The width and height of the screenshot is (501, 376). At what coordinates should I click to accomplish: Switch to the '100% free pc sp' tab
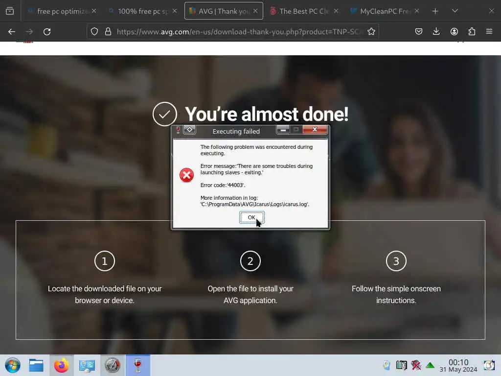(x=143, y=11)
